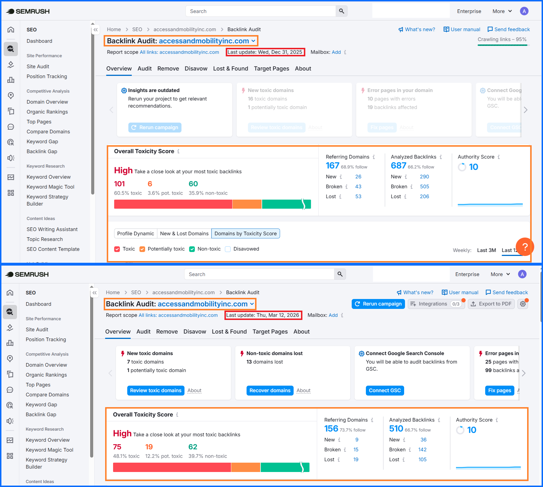The image size is (543, 487).
Task: Click Review toxic domains button, Mar 12 report
Action: (156, 390)
